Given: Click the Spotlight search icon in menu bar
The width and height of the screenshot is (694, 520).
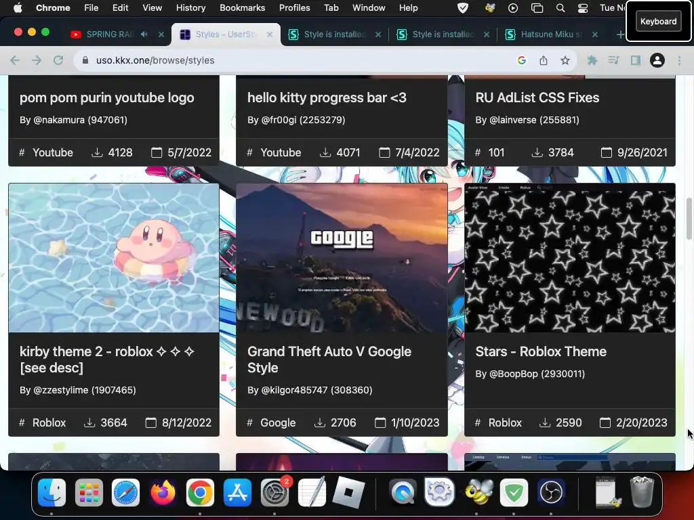Looking at the screenshot, I should [x=560, y=8].
